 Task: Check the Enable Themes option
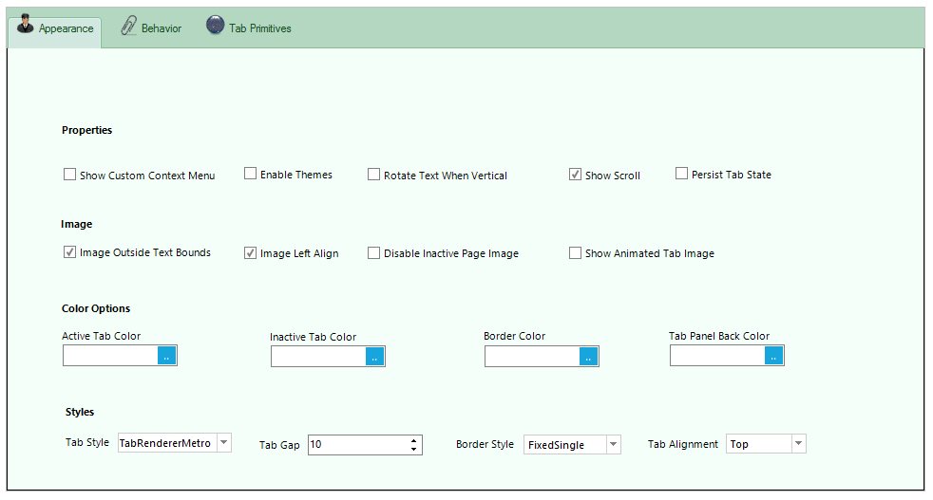pos(251,174)
